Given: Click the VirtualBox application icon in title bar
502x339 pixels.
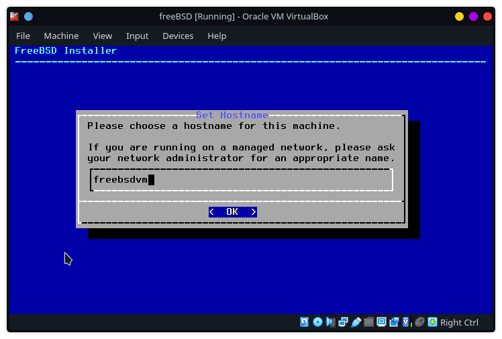Looking at the screenshot, I should click(14, 16).
